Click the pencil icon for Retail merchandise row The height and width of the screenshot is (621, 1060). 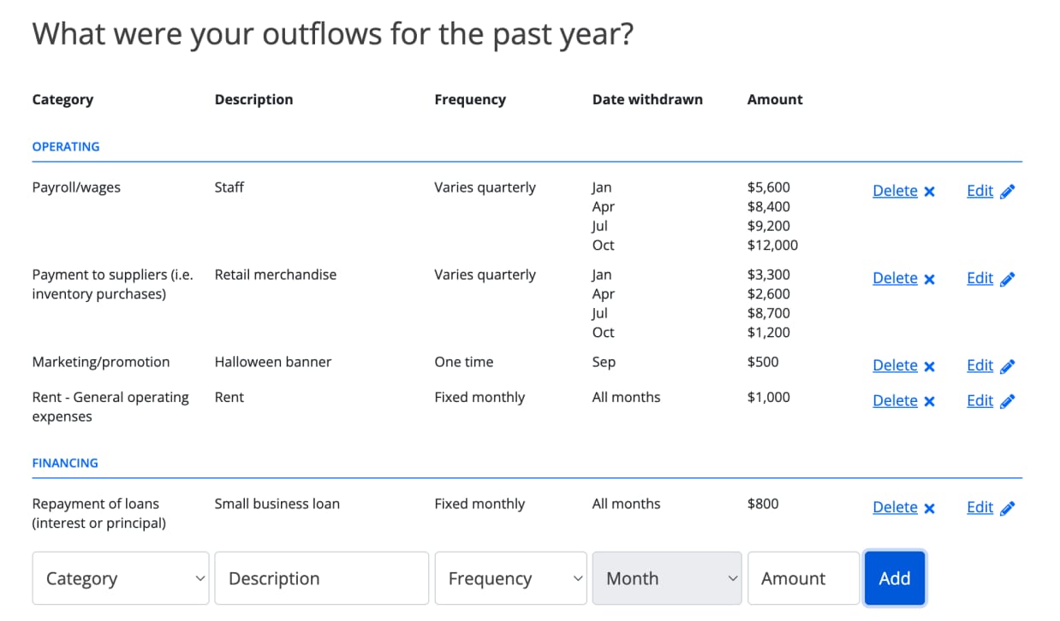click(1008, 279)
